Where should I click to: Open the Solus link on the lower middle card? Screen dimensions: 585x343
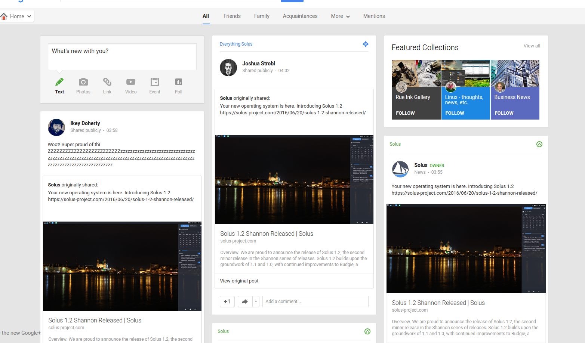pyautogui.click(x=223, y=331)
